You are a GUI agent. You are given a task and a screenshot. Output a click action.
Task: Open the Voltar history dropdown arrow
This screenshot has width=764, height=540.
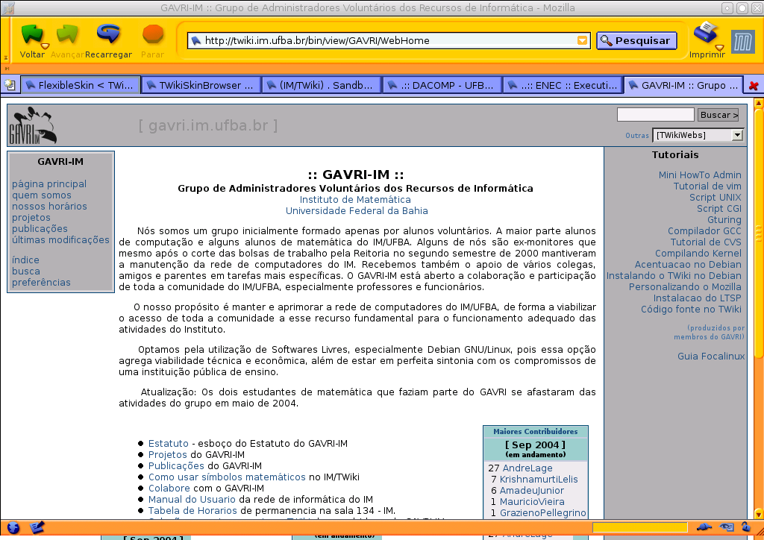click(46, 46)
